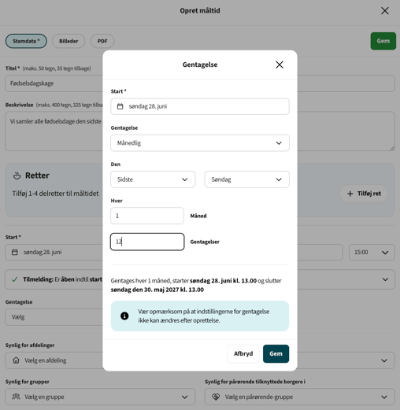The width and height of the screenshot is (400, 410).
Task: Click the house icon in Vælg en afdeling
Action: pos(16,360)
